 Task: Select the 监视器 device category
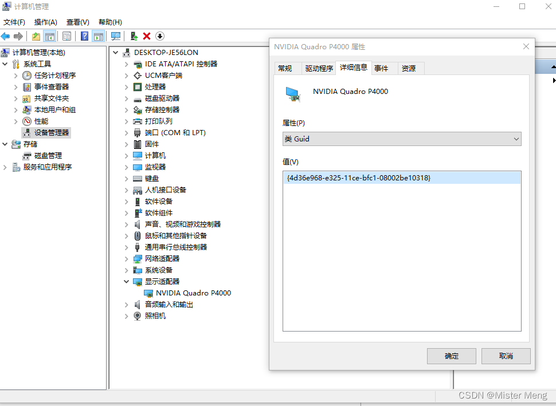(155, 167)
